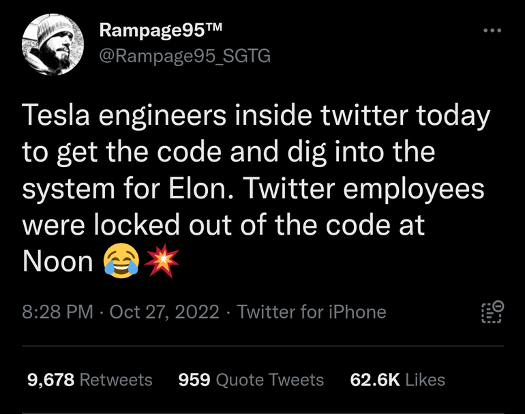Click the red collision explosion emoji

pos(162,261)
